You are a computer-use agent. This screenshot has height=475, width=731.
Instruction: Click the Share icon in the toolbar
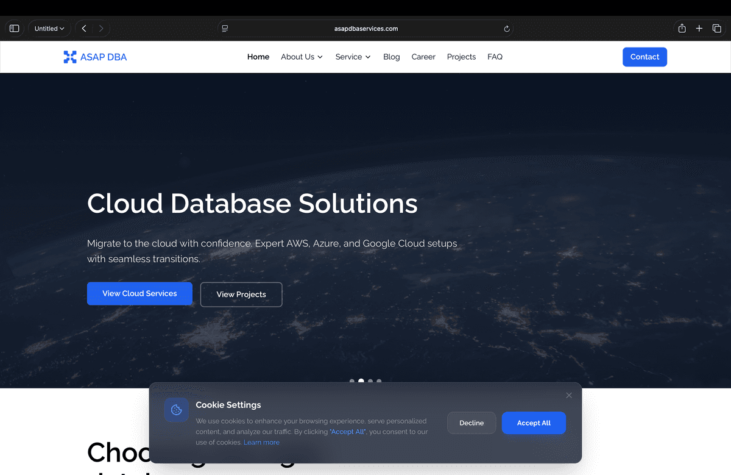pos(681,28)
